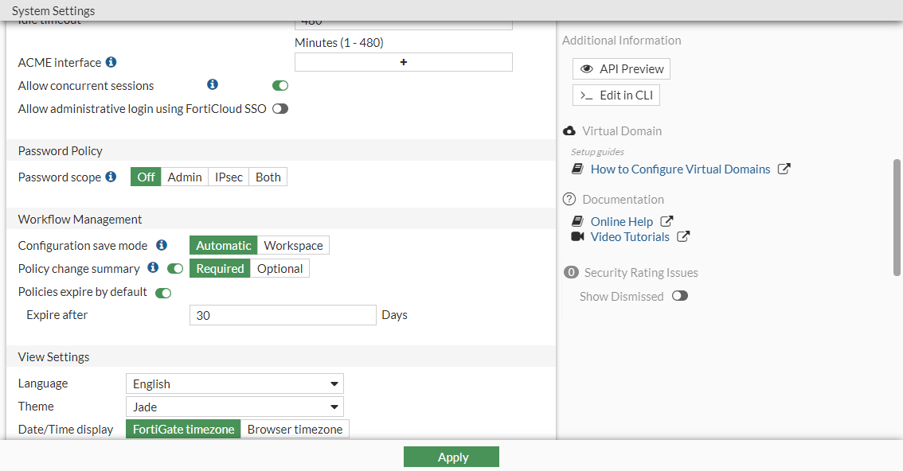
Task: Click the Password scope info icon
Action: pyautogui.click(x=111, y=177)
